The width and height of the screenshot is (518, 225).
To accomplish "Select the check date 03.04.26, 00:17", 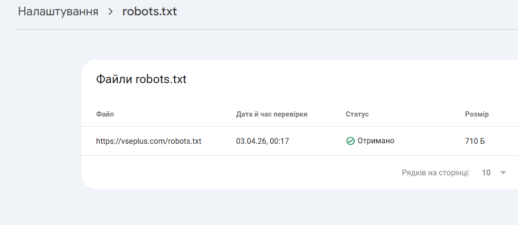I will pos(263,141).
